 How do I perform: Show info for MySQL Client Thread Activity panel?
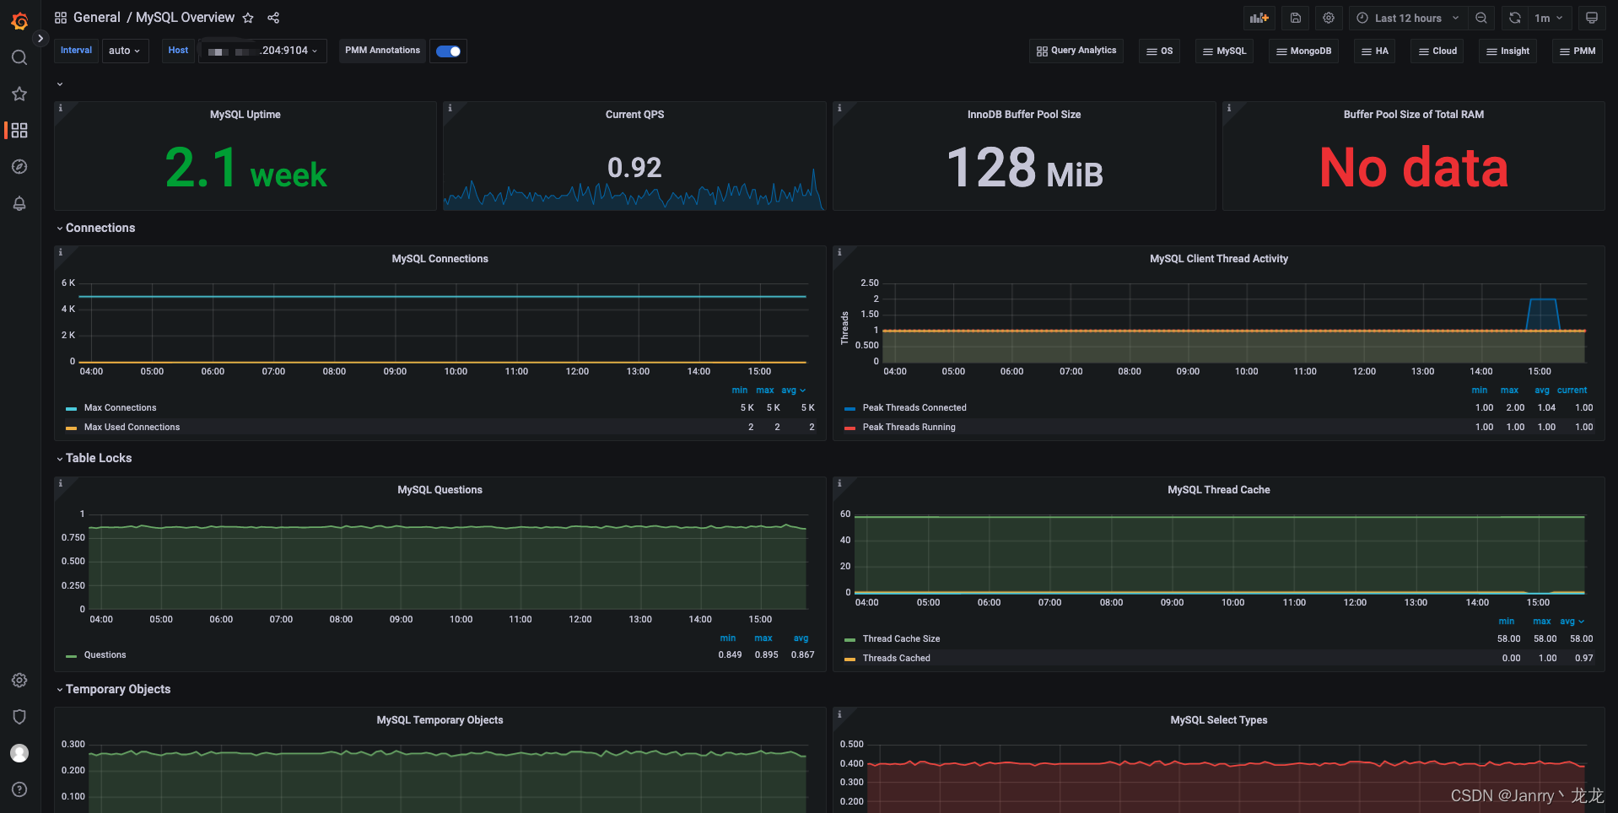click(x=839, y=252)
